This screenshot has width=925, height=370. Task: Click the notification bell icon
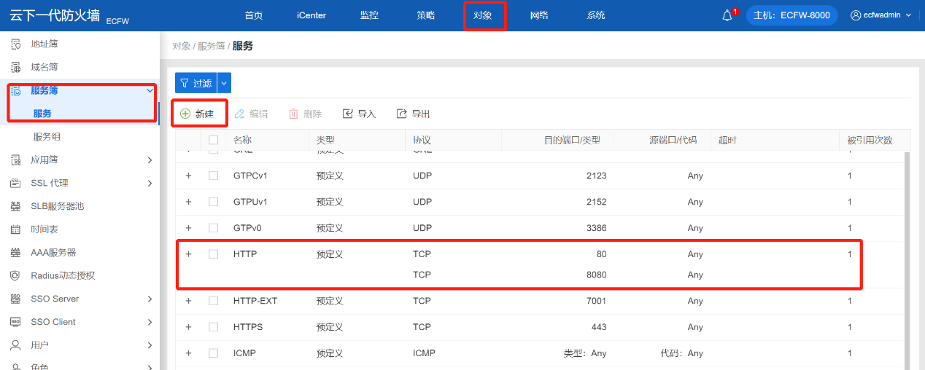(x=727, y=16)
